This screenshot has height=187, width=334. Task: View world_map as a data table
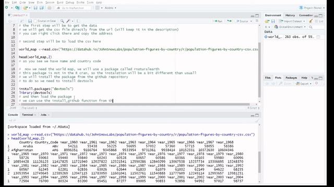click(318, 37)
